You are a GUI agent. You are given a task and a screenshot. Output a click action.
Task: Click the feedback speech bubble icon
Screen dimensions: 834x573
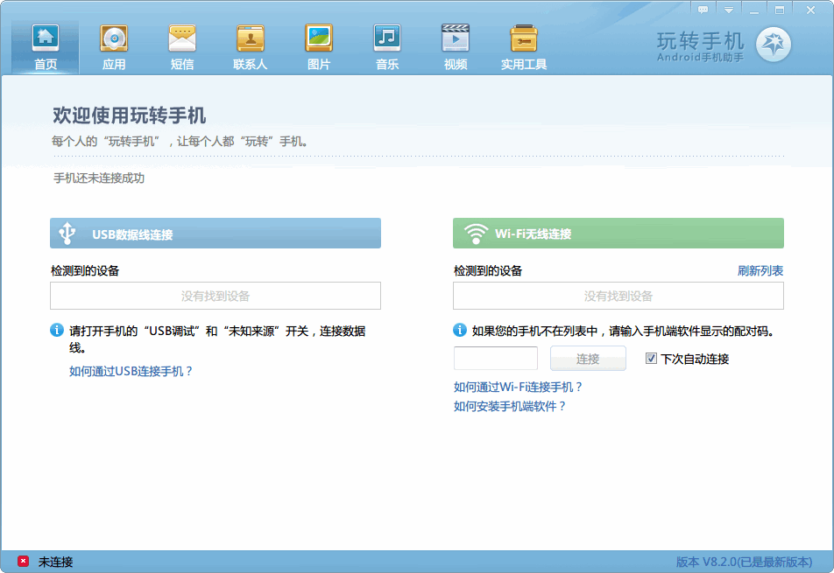click(703, 9)
